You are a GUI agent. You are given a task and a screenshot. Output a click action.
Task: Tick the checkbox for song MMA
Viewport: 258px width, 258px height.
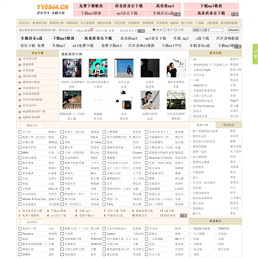[x=20, y=153]
